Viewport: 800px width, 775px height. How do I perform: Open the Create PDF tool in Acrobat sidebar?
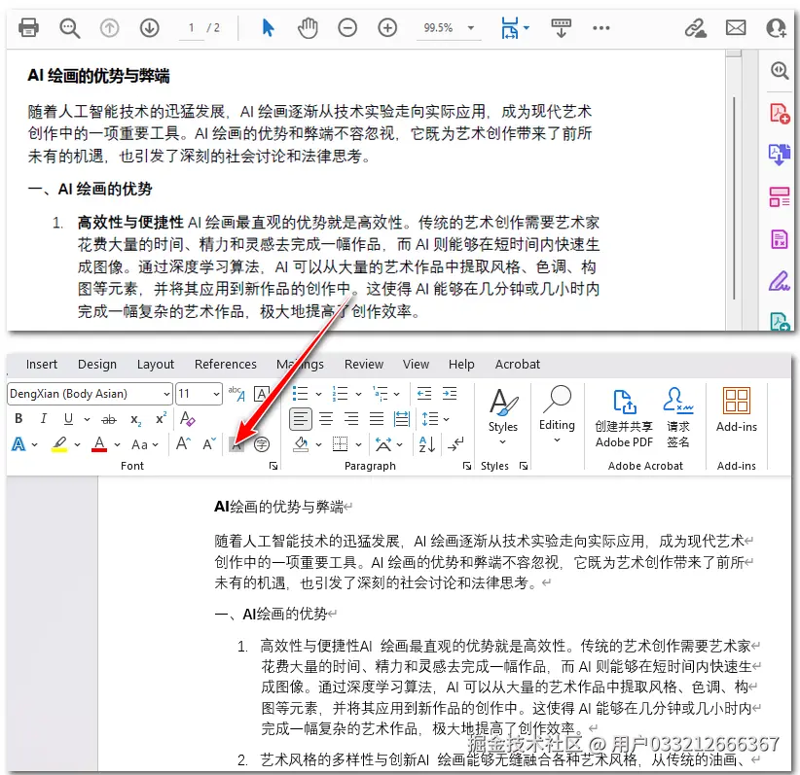[780, 113]
